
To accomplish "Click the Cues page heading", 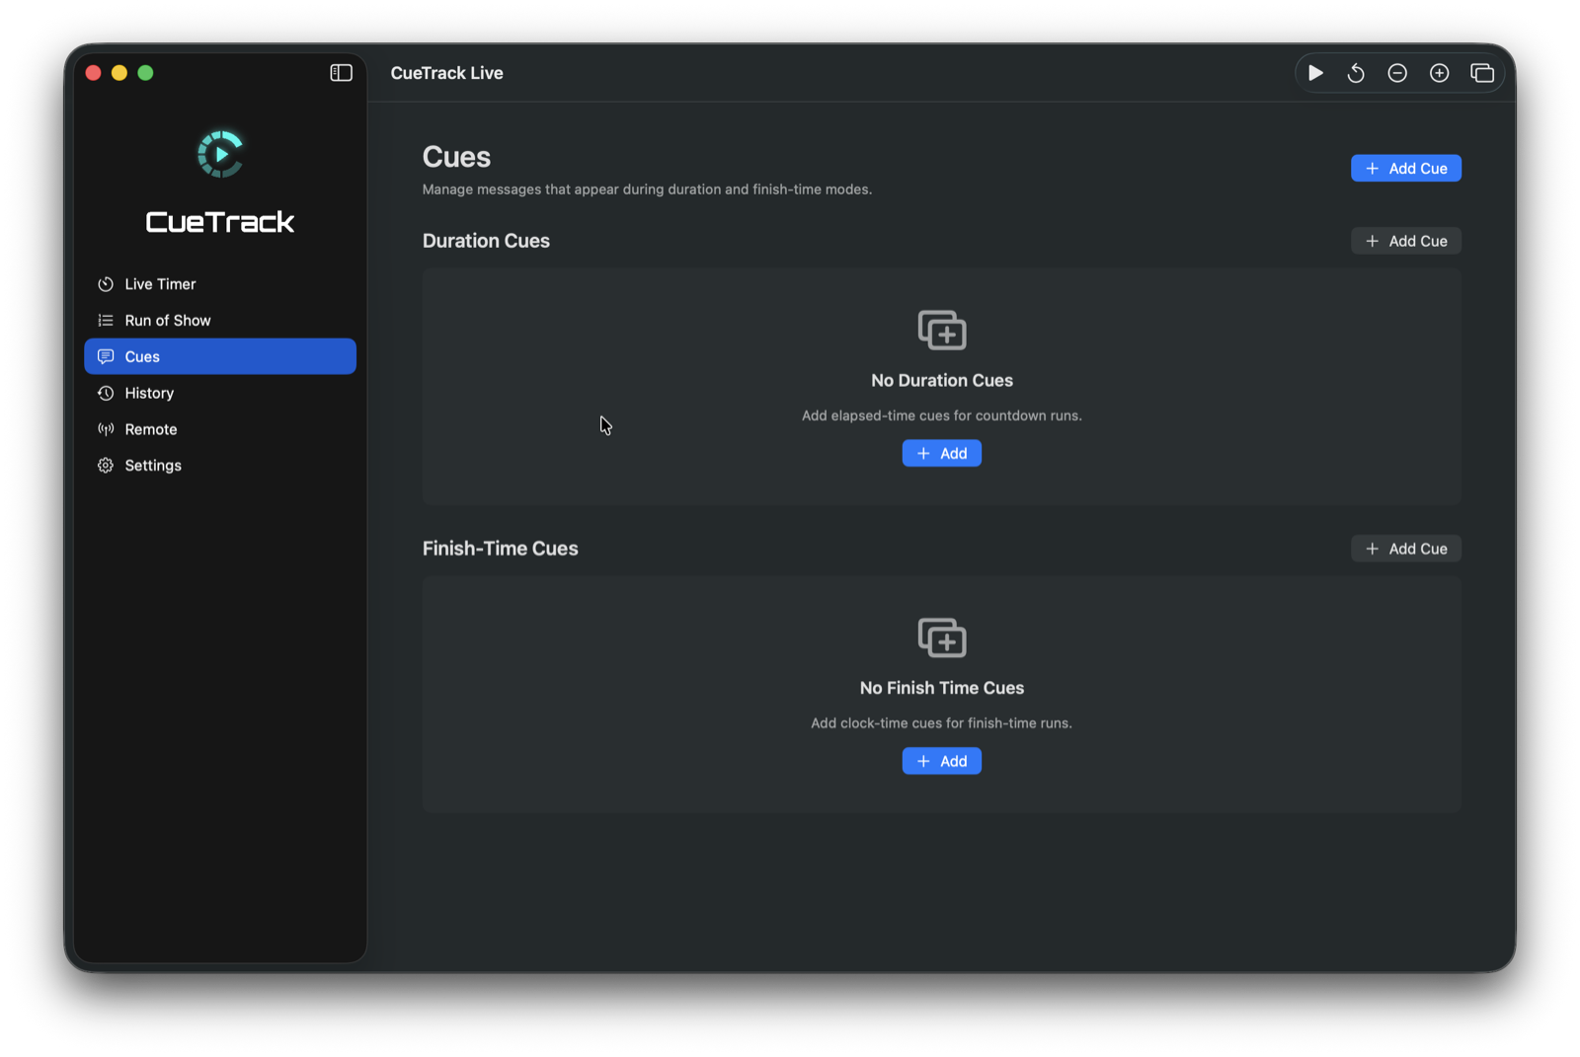I will point(456,157).
